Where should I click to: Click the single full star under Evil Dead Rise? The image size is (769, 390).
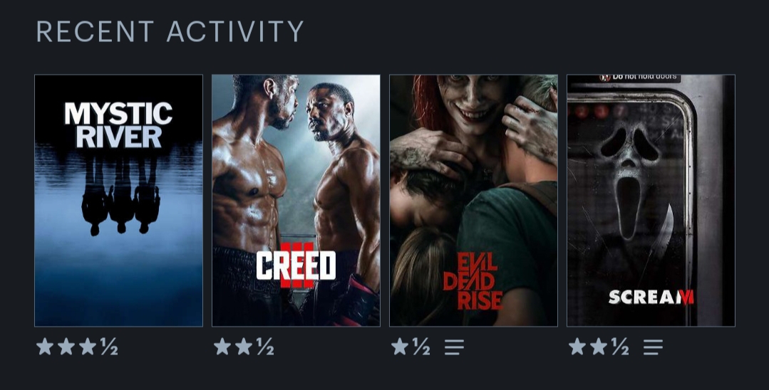coord(400,347)
